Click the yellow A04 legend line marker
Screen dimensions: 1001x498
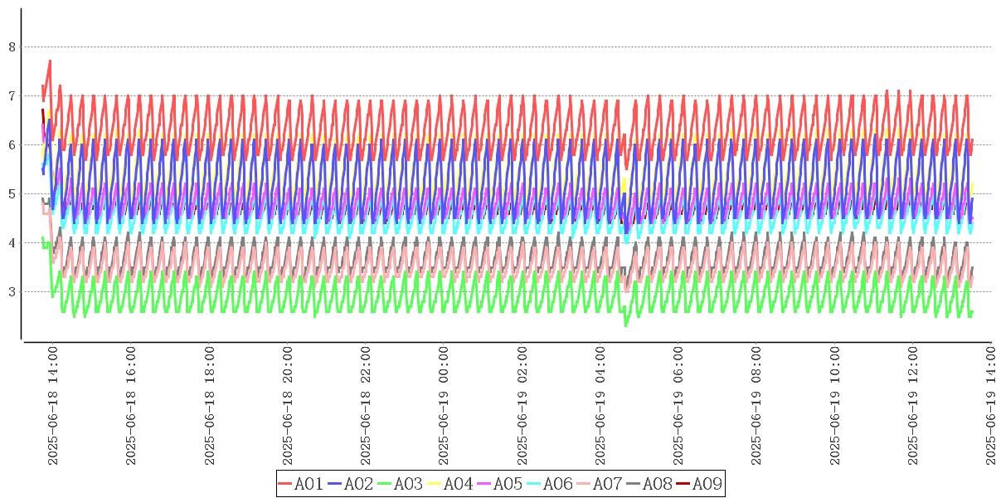[x=434, y=484]
